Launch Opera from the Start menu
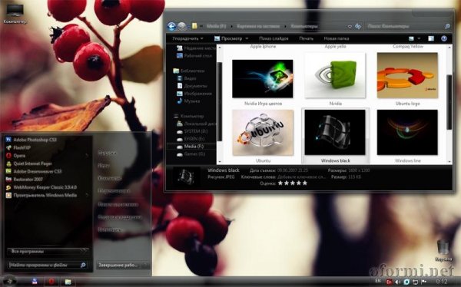 pos(15,156)
